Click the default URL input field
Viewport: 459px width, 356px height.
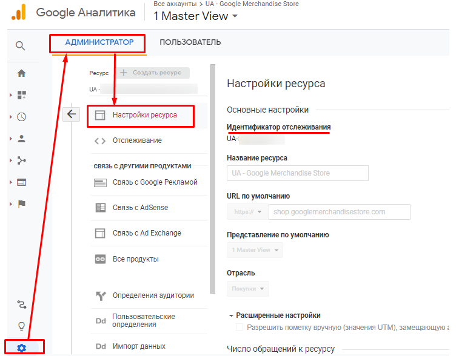[340, 212]
